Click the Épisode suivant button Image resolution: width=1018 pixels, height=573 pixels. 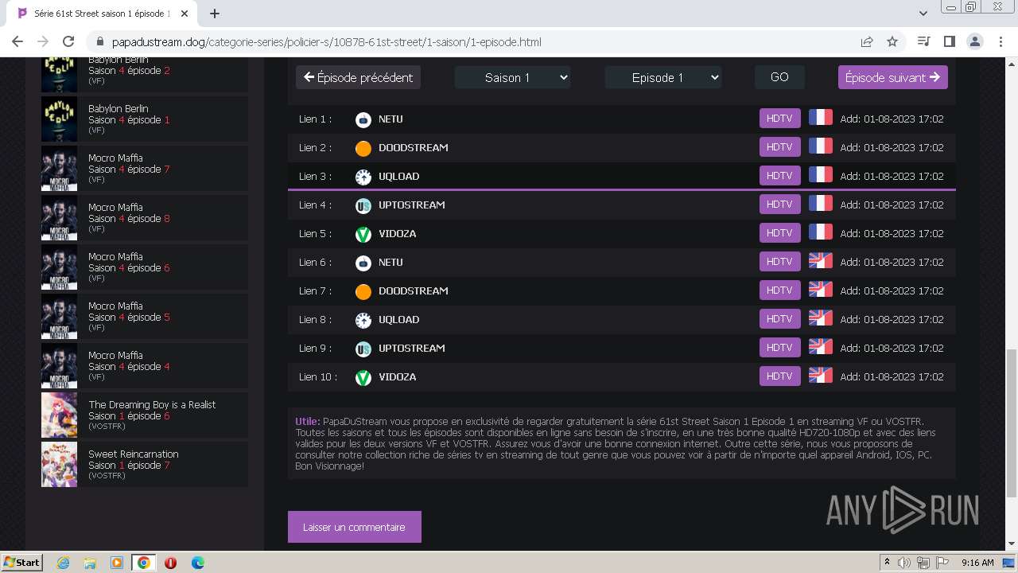892,77
